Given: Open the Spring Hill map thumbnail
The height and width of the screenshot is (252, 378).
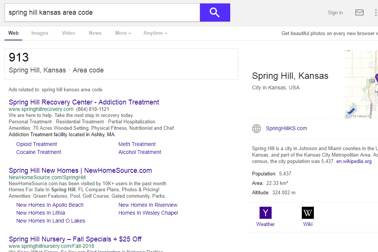Looking at the screenshot, I should pyautogui.click(x=361, y=85).
